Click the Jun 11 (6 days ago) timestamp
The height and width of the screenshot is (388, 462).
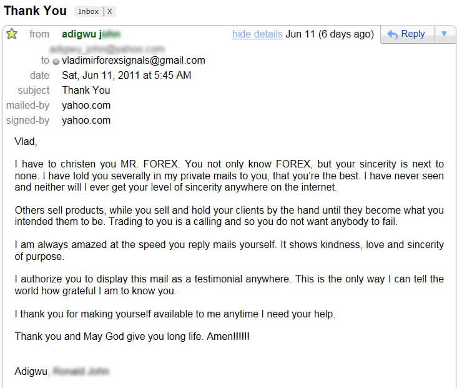(330, 34)
